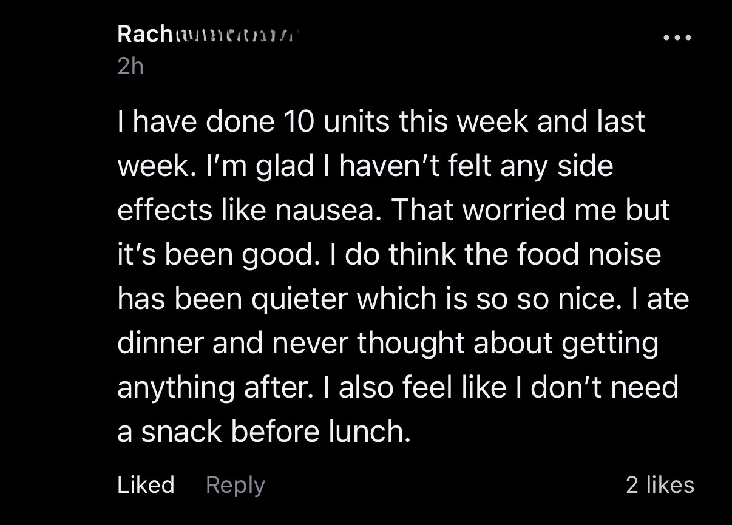The width and height of the screenshot is (732, 525).
Task: Tap the words 'don't need' in the comment
Action: pos(605,387)
